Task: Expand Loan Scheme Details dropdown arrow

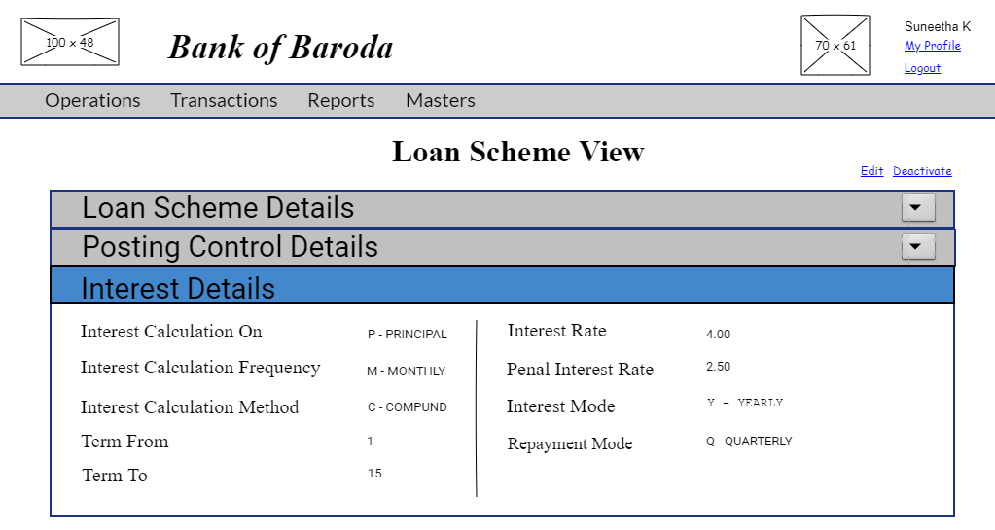Action: coord(918,207)
